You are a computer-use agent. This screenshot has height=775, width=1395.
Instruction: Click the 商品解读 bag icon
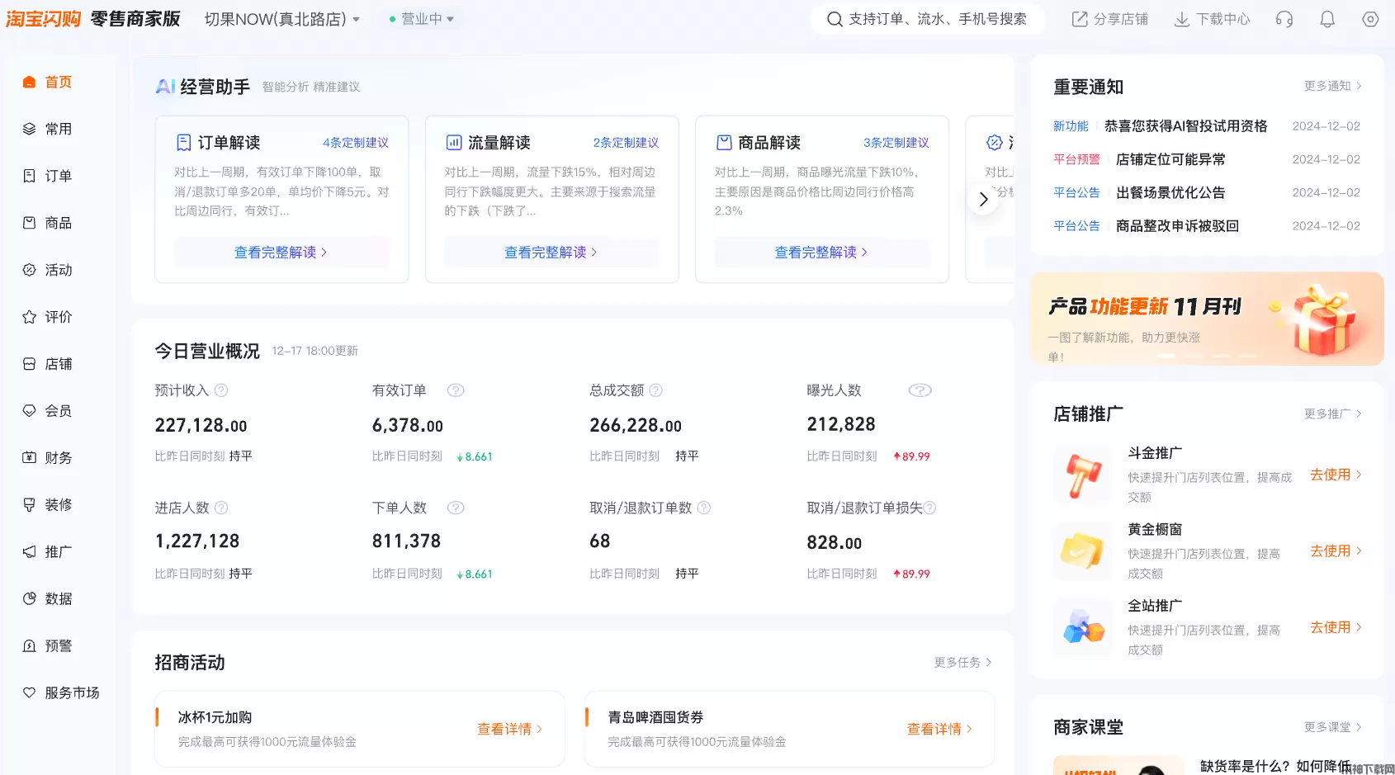click(x=724, y=143)
